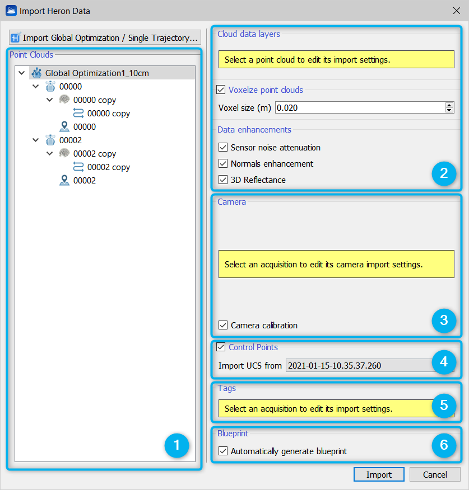Click the point cloud icon for 00000 copy
The image size is (469, 490).
(x=65, y=100)
